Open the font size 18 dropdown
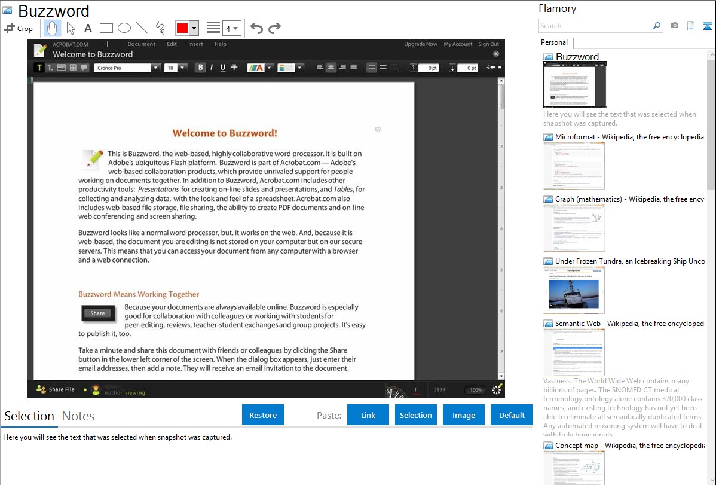This screenshot has width=716, height=485. (182, 68)
